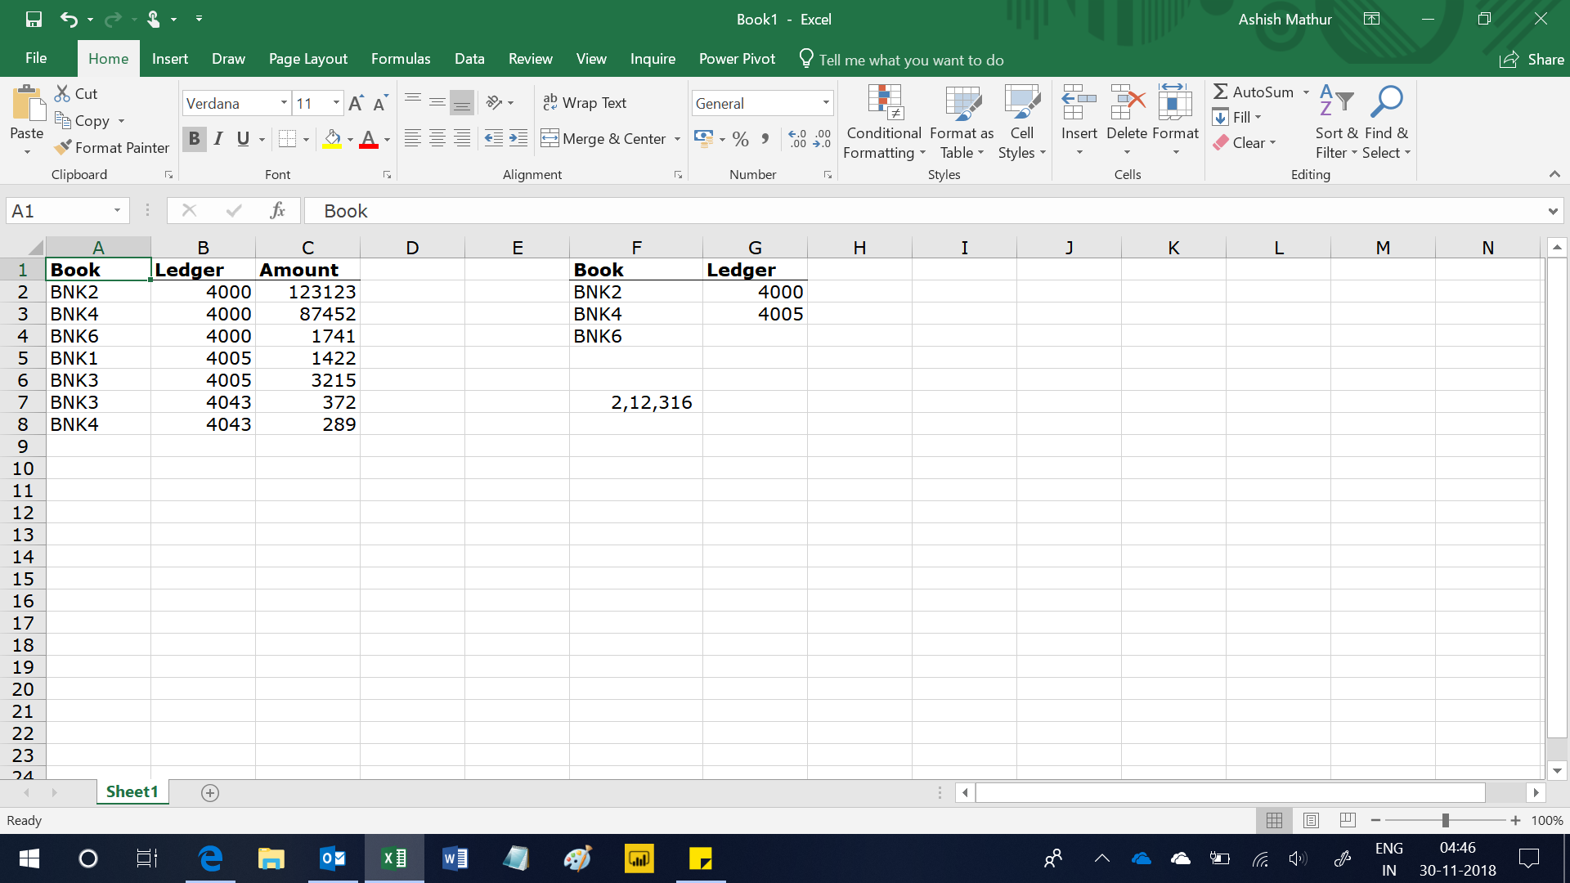Toggle Wrap Text option
Viewport: 1570px width, 883px height.
click(585, 103)
